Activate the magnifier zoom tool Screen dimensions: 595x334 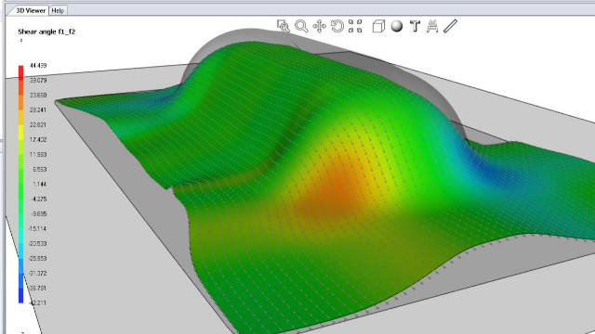[301, 26]
